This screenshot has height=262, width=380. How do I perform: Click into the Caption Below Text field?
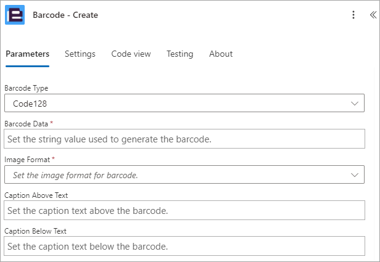(x=184, y=246)
